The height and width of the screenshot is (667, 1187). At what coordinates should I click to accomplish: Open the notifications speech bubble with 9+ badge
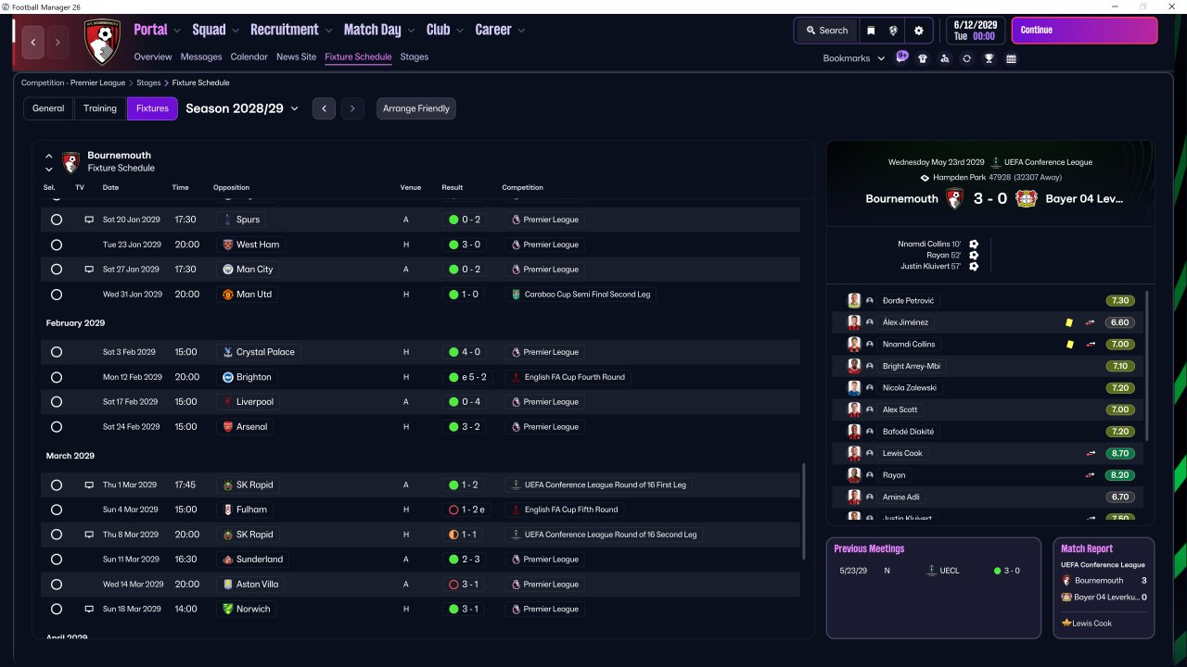click(902, 57)
